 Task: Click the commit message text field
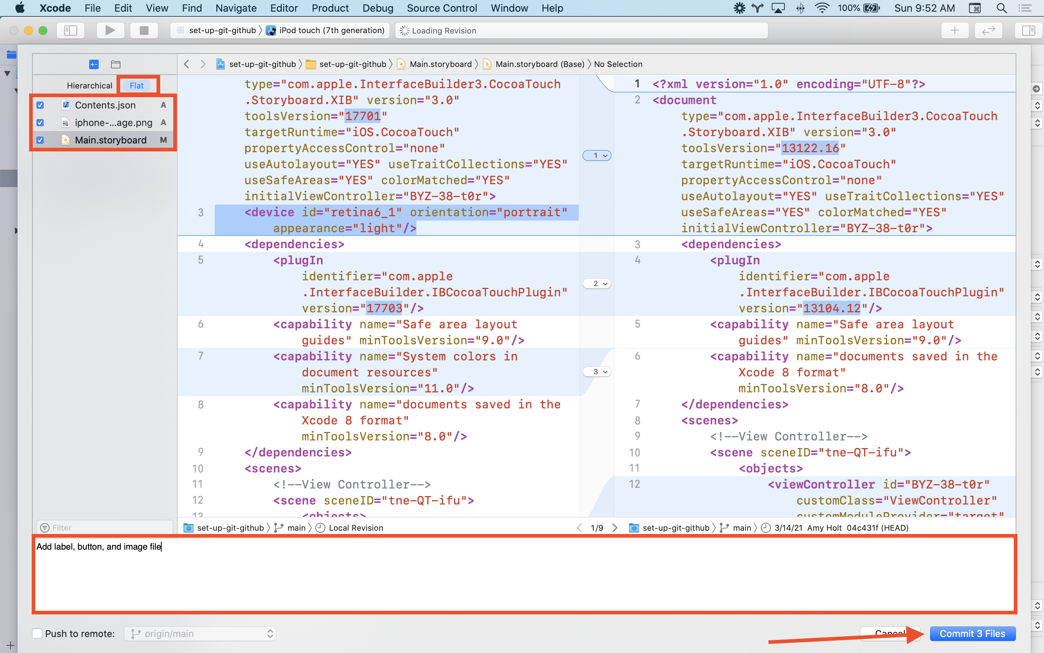525,574
